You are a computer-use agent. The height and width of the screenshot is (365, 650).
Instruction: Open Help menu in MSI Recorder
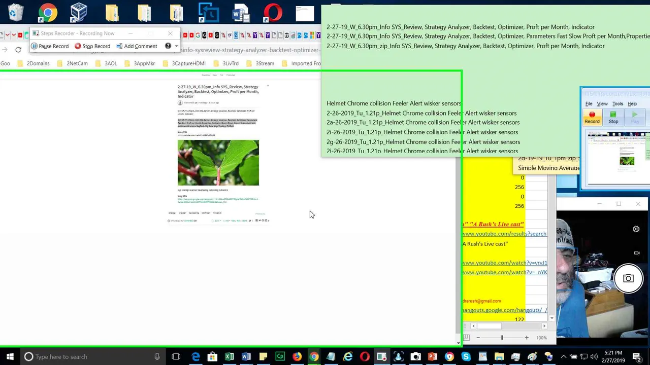pyautogui.click(x=632, y=104)
